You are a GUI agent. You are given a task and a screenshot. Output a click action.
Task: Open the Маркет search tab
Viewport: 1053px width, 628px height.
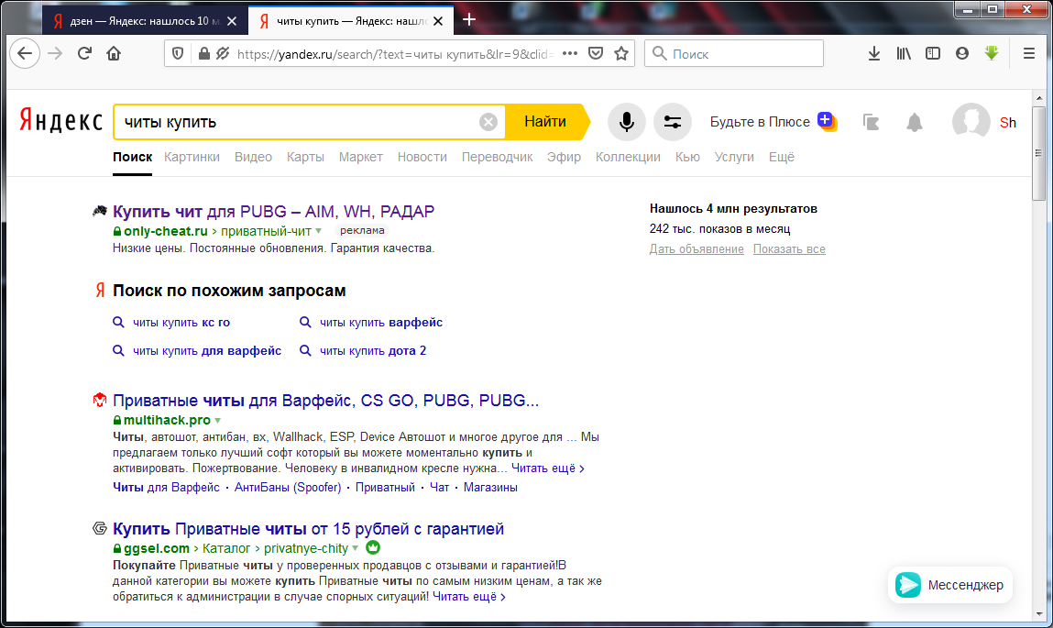pyautogui.click(x=361, y=157)
